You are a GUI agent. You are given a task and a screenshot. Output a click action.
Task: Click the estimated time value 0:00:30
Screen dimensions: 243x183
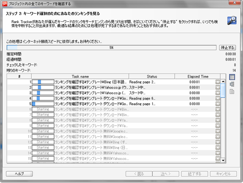tap(231, 54)
